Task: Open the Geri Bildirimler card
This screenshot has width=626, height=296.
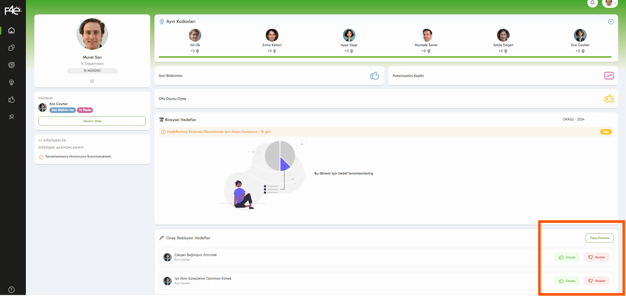Action: pyautogui.click(x=269, y=76)
